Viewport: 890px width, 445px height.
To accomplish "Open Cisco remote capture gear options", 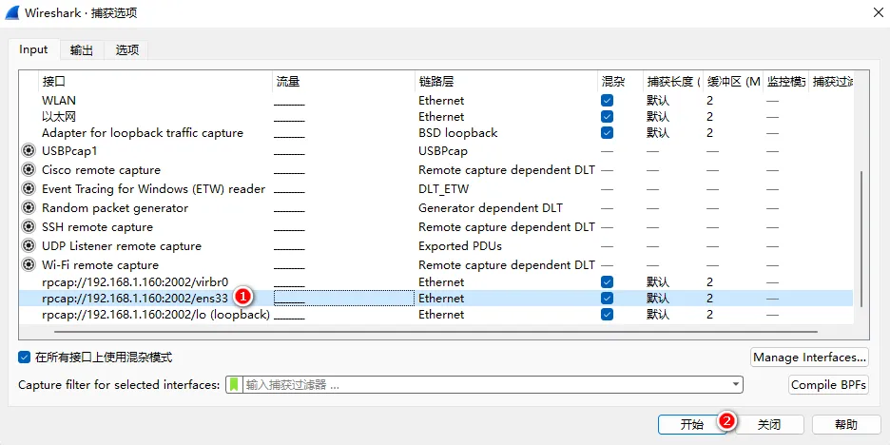I will (28, 169).
